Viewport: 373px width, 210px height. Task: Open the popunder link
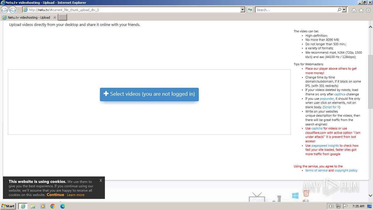(327, 99)
